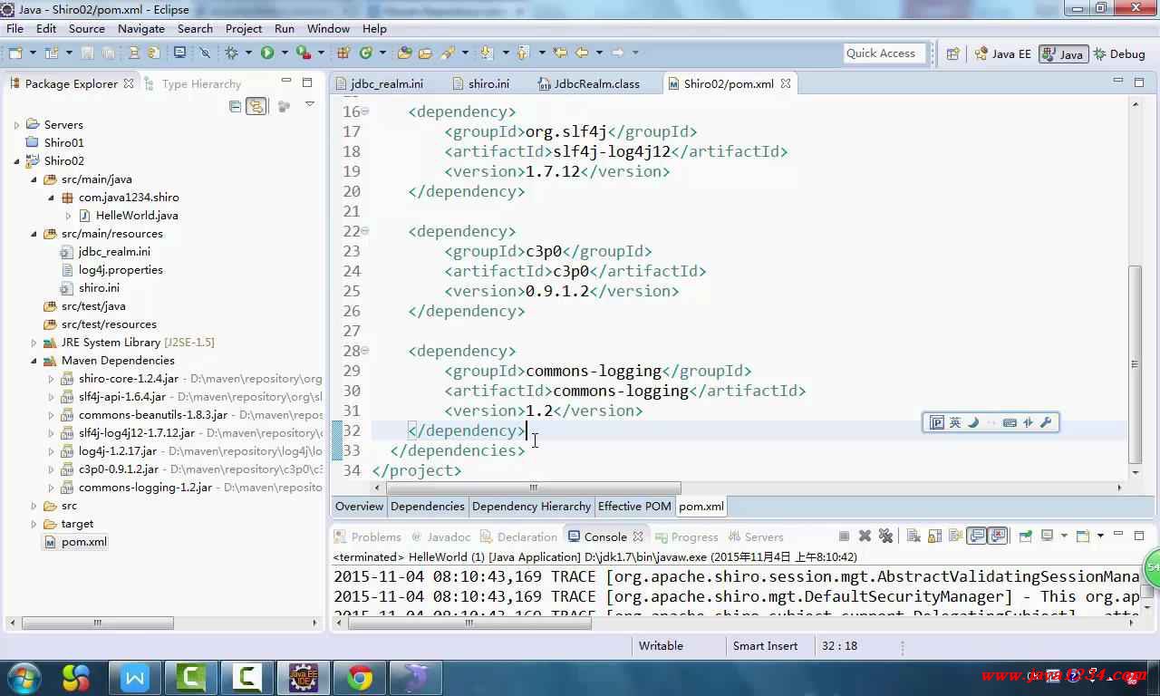Toggle Show Console When Standard Out Changes

coord(976,536)
